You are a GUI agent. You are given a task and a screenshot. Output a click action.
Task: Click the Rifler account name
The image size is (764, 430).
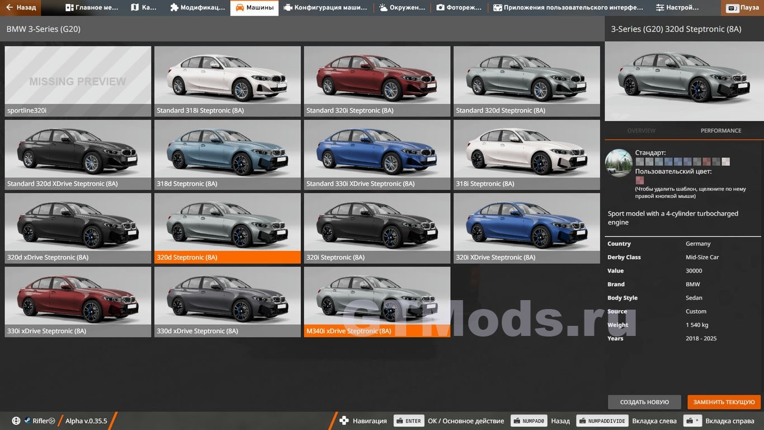coord(40,421)
